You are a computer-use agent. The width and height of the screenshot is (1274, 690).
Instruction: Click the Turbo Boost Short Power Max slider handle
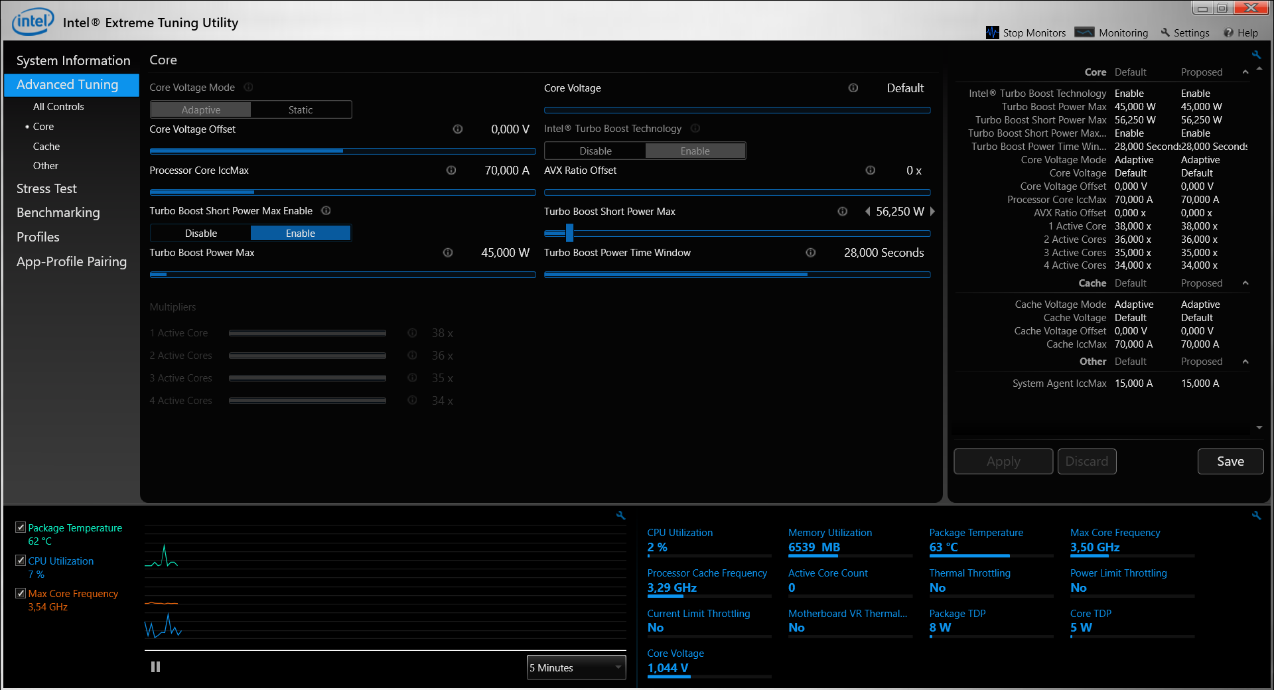(569, 233)
